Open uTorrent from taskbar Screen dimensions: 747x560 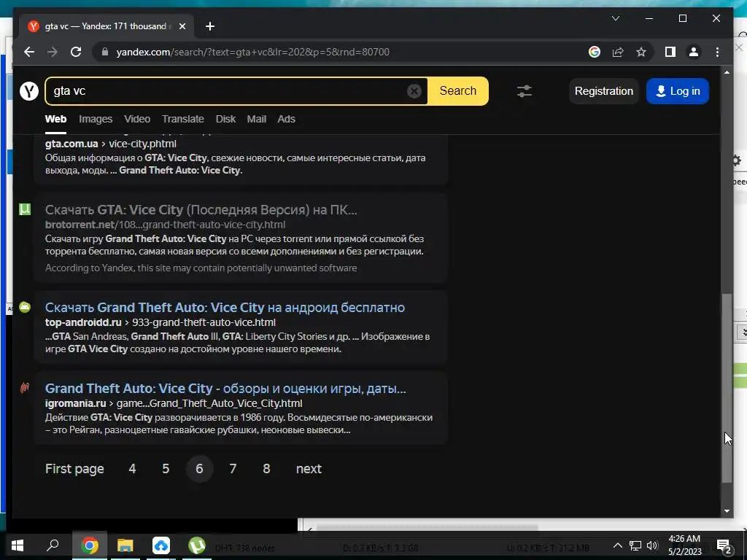[196, 545]
